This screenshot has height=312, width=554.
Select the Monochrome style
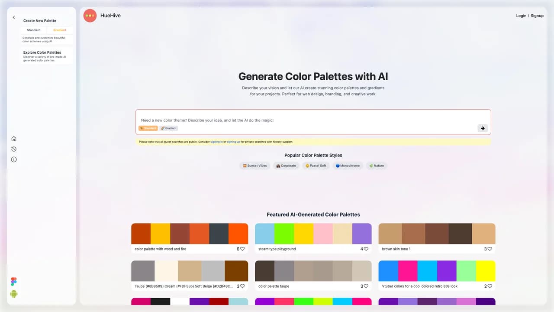(x=348, y=166)
